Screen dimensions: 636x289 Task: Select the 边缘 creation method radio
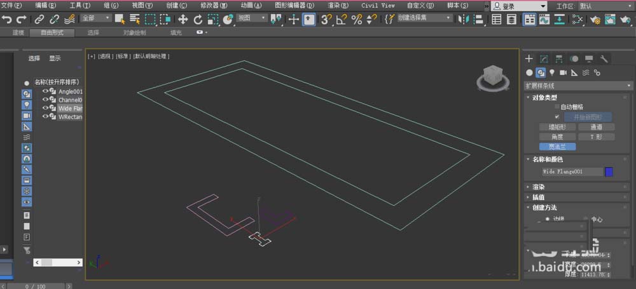(547, 219)
